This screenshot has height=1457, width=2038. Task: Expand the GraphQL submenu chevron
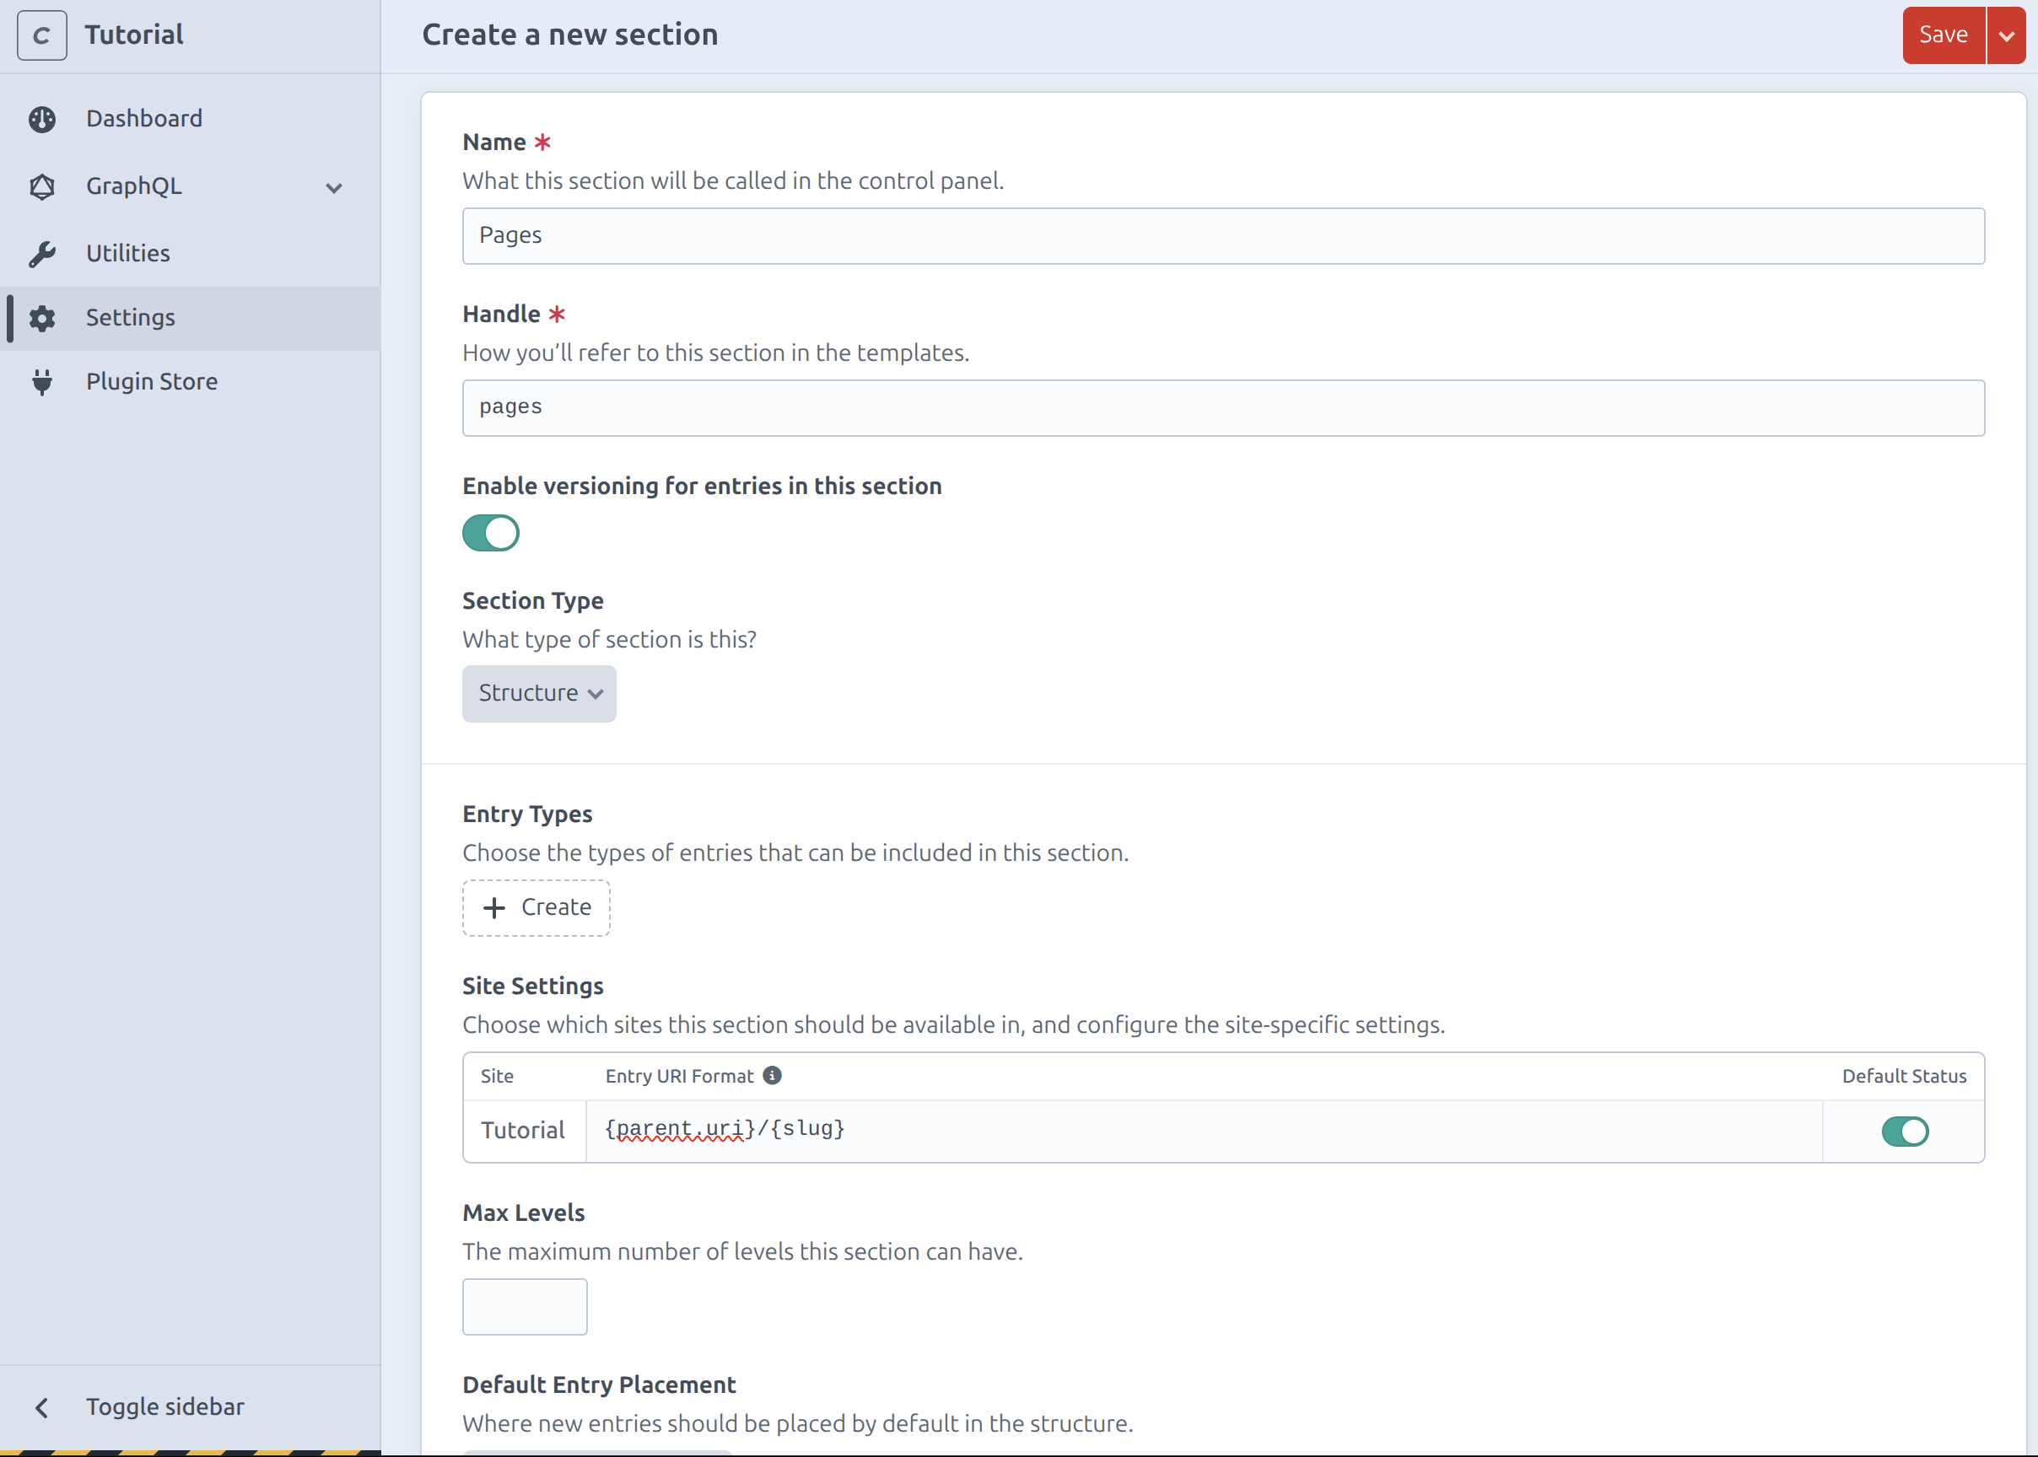coord(334,187)
